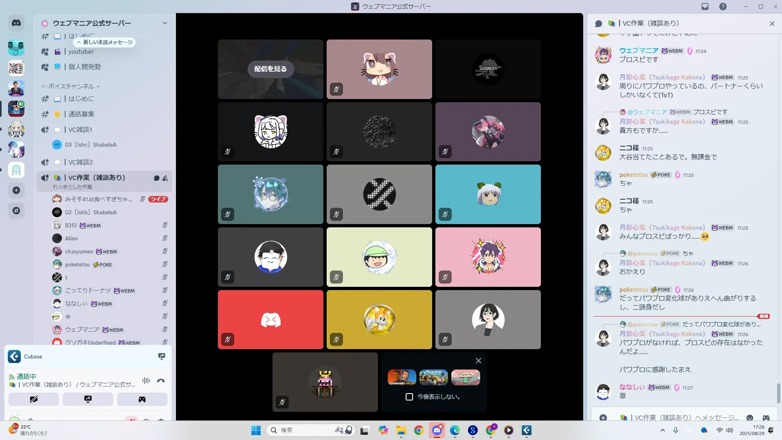Expand ウェブマニア公式サーバー server dropdown
The width and height of the screenshot is (782, 440).
(x=165, y=23)
